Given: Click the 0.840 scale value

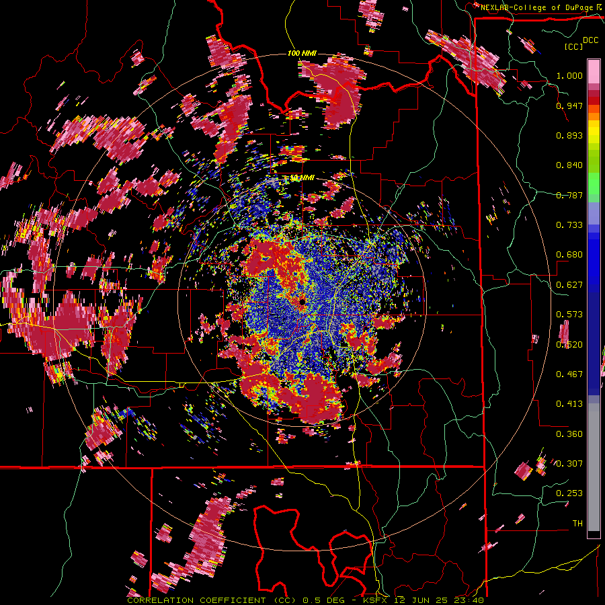Looking at the screenshot, I should pyautogui.click(x=569, y=165).
